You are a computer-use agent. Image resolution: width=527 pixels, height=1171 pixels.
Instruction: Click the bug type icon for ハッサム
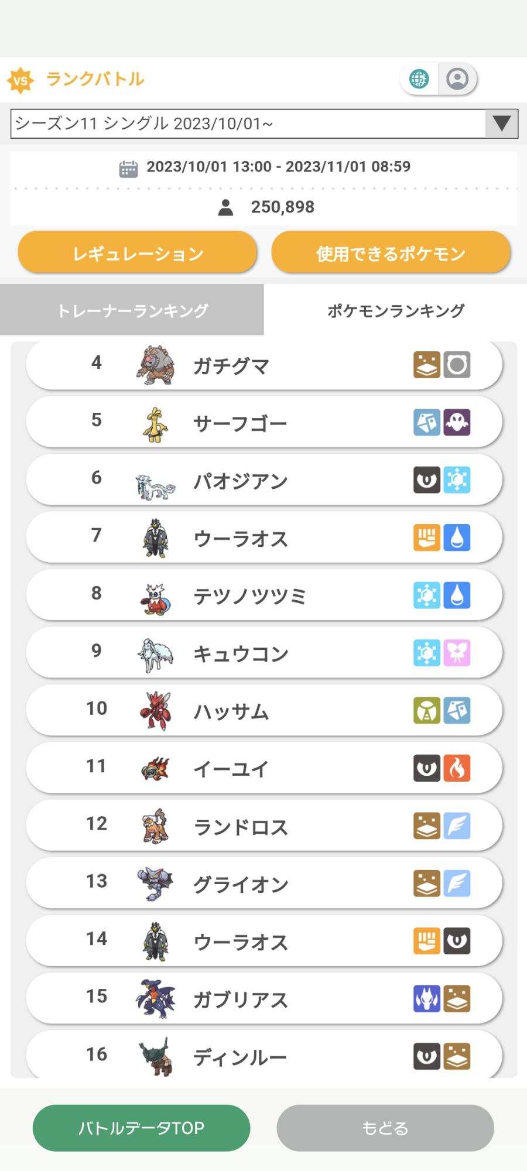click(427, 710)
